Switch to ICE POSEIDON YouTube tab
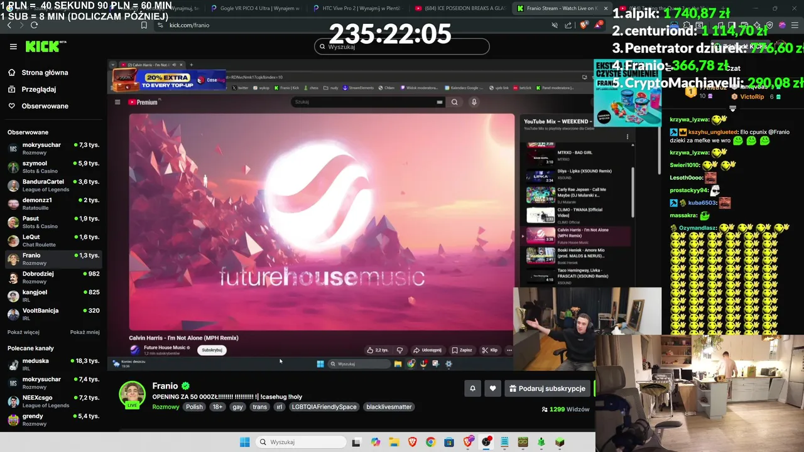Screen dimensions: 804x452 pos(460,9)
